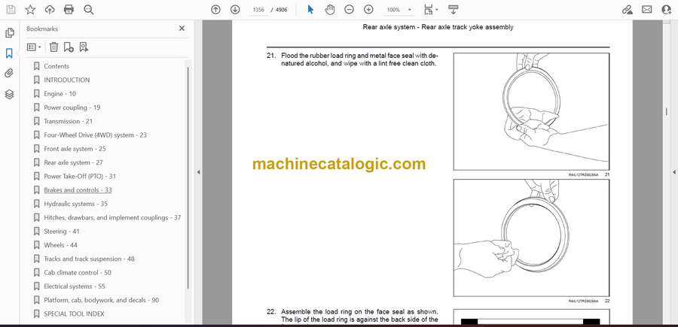678x327 pixels.
Task: Jump to Electrical systems - 55 bookmark
Action: coord(74,286)
